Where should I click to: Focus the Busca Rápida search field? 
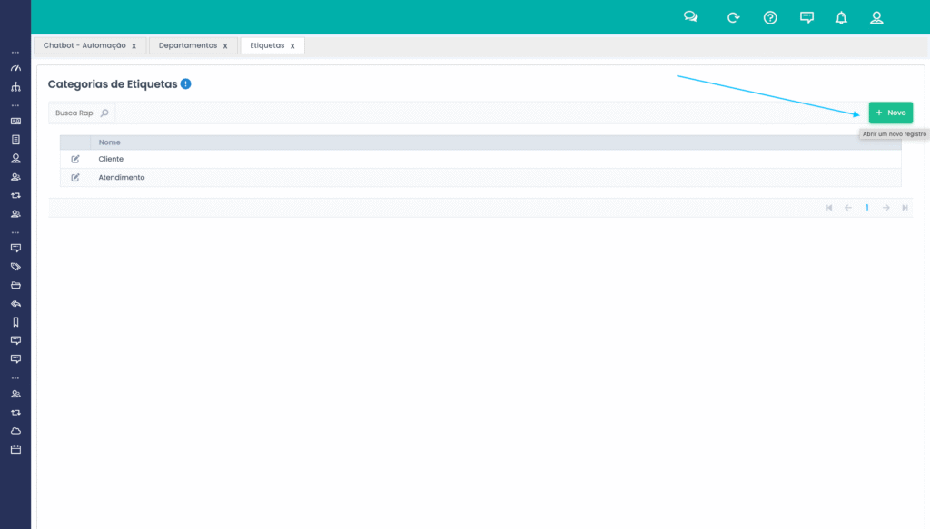[75, 113]
